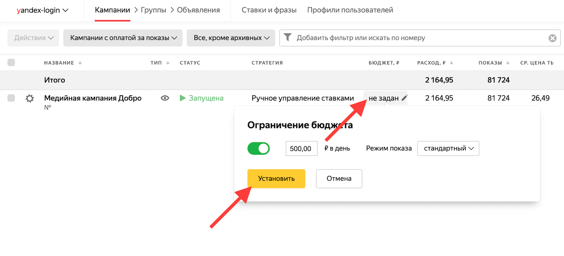Open the yandex-login account dropdown

42,11
